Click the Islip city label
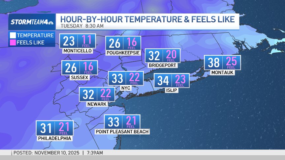 [x=172, y=90]
